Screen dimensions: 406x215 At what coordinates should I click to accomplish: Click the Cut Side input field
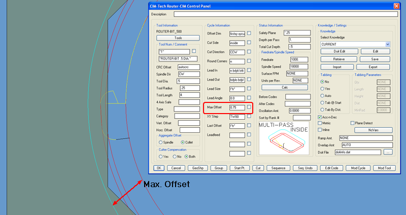(x=237, y=43)
